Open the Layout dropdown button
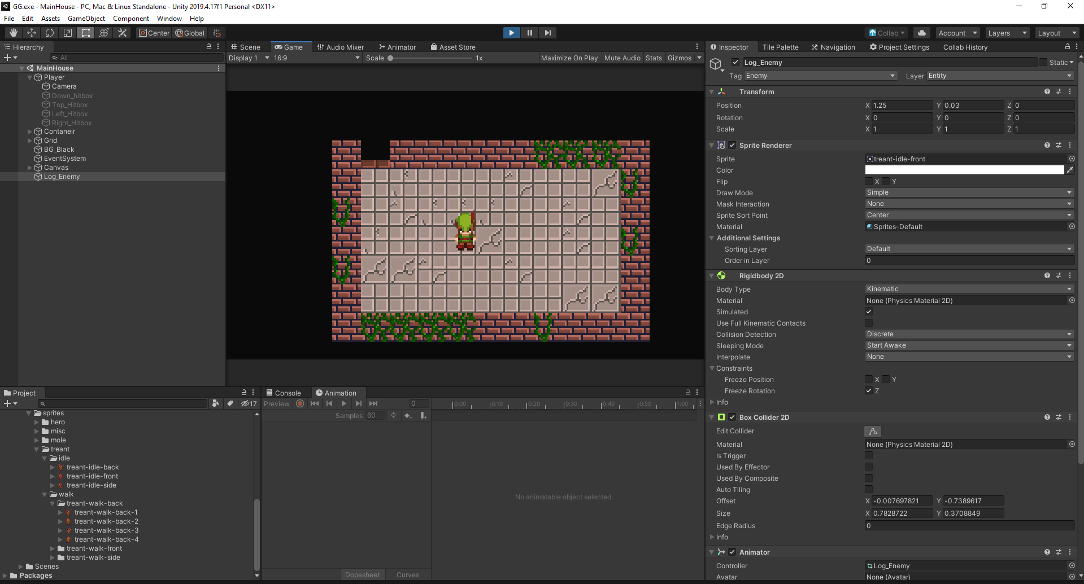This screenshot has width=1084, height=584. tap(1057, 33)
